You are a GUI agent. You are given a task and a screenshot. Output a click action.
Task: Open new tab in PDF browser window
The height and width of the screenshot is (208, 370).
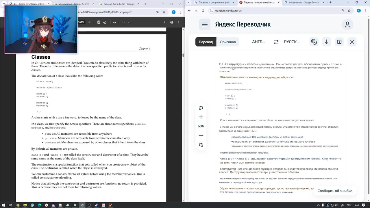[145, 4]
